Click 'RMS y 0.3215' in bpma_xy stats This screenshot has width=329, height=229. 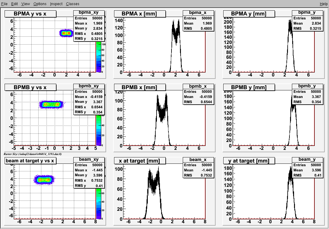89,39
